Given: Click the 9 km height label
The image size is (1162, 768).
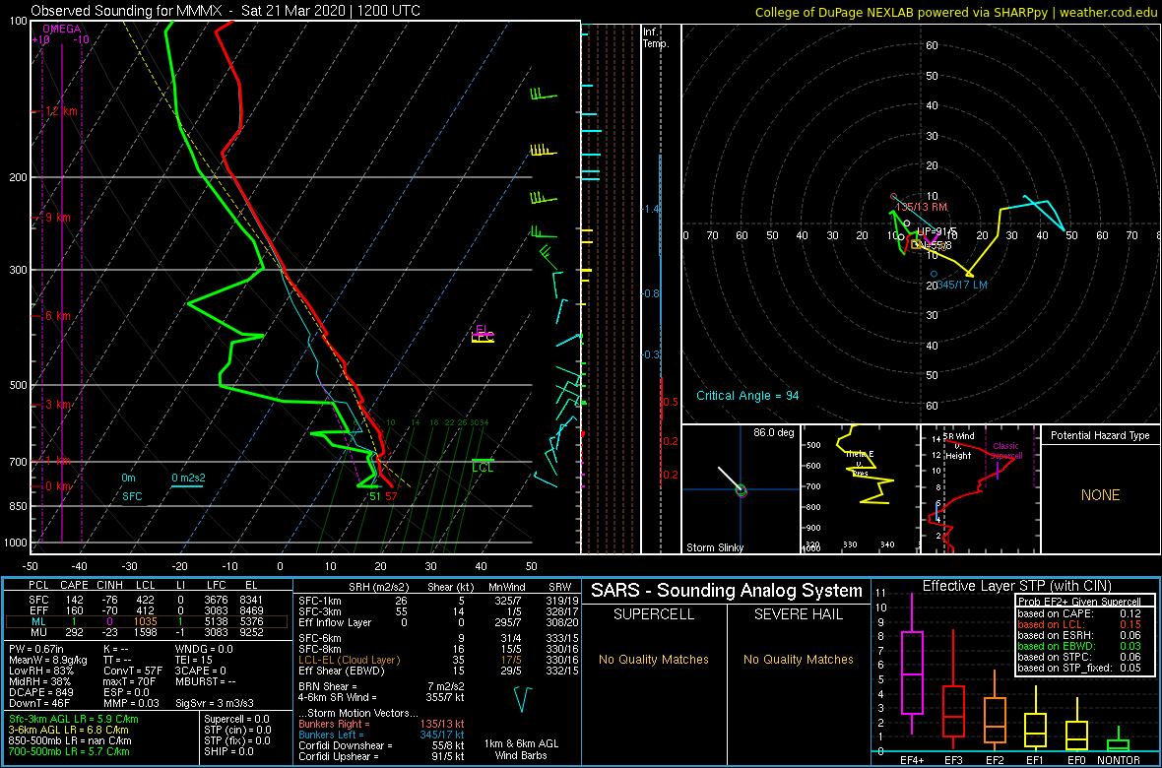Looking at the screenshot, I should point(59,218).
